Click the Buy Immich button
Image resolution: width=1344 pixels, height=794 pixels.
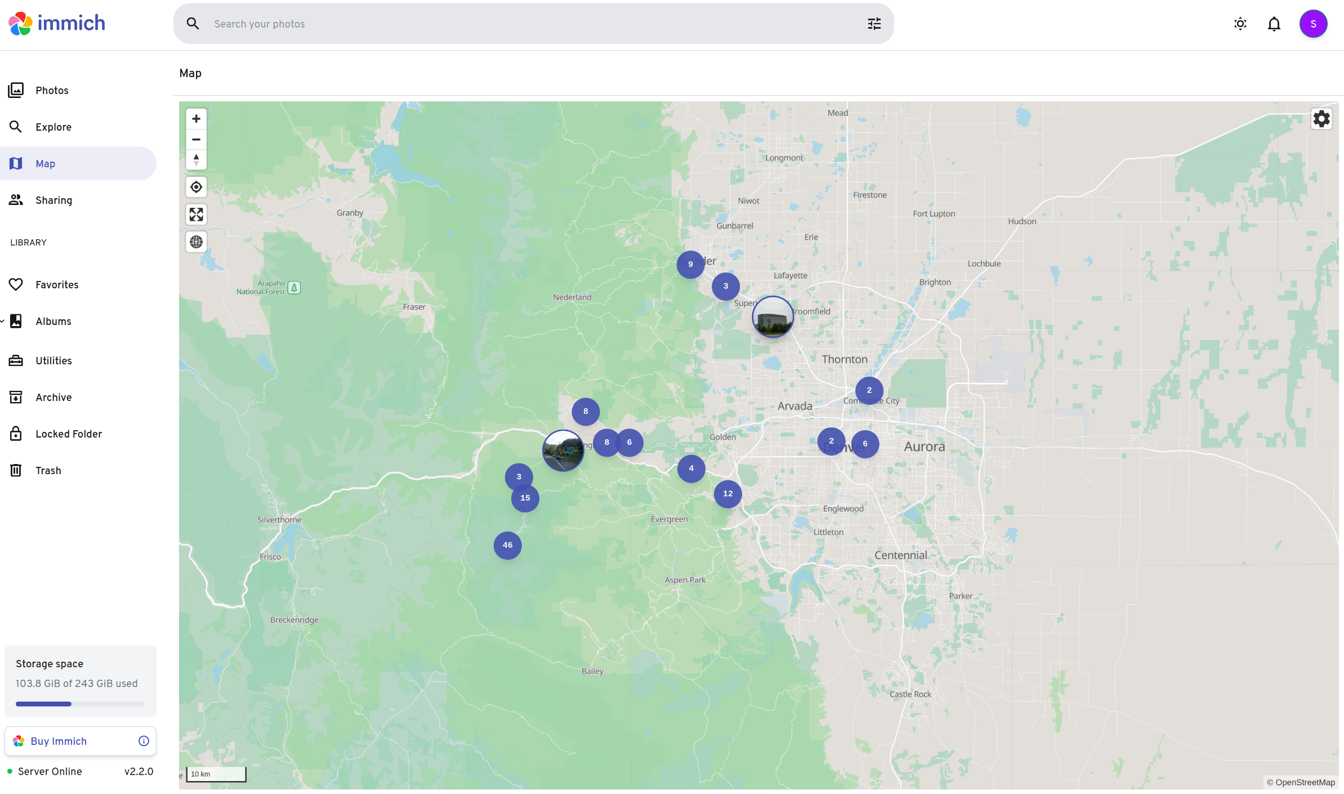tap(59, 741)
